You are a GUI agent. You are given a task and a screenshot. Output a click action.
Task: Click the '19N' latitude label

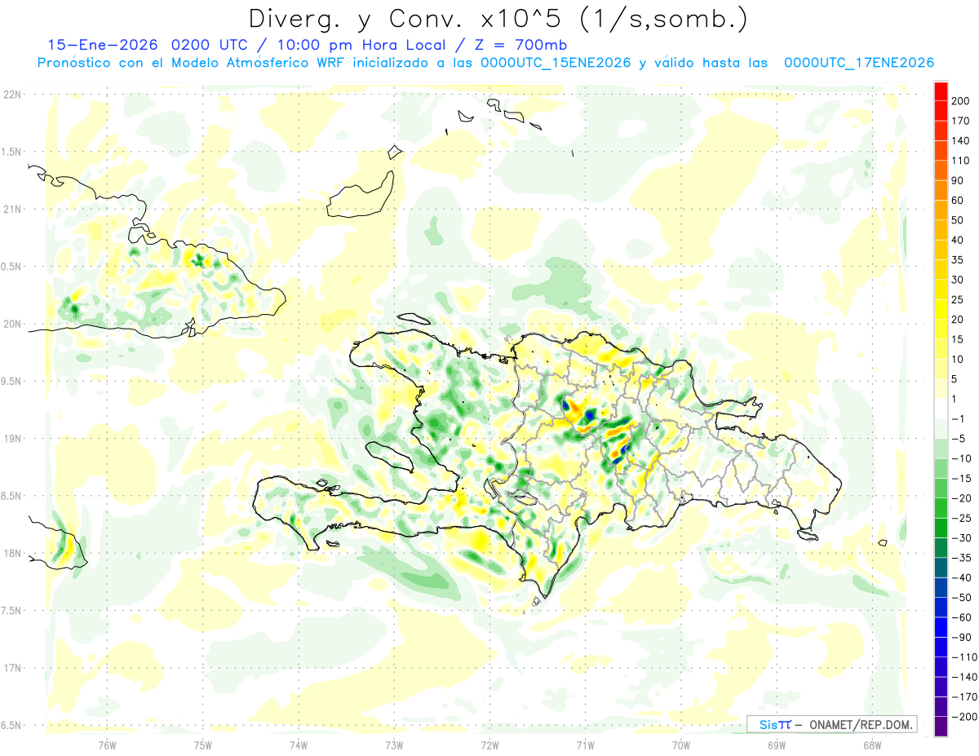[x=13, y=439]
